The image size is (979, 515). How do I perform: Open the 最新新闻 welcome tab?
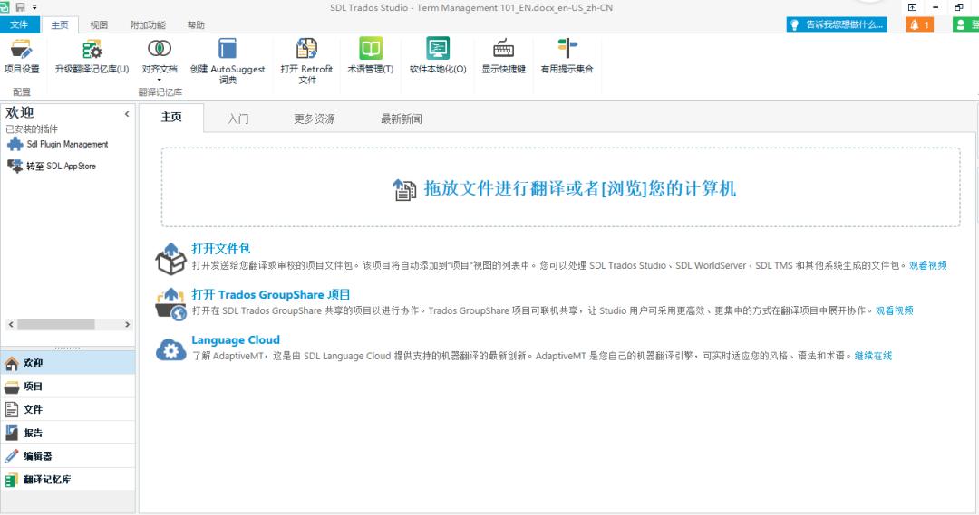(x=401, y=119)
